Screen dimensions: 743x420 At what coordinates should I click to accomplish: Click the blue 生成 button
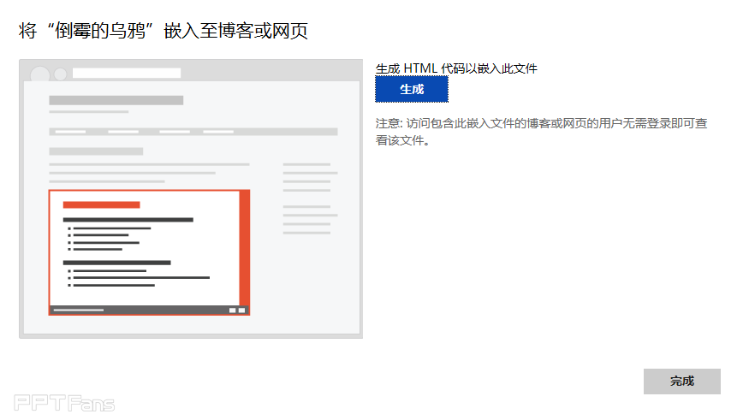(x=411, y=89)
